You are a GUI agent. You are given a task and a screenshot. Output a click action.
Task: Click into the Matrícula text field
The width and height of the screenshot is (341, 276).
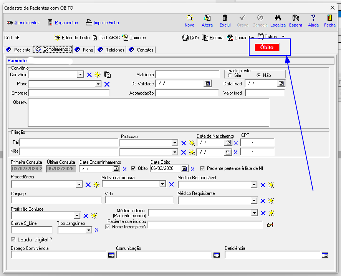187,75
